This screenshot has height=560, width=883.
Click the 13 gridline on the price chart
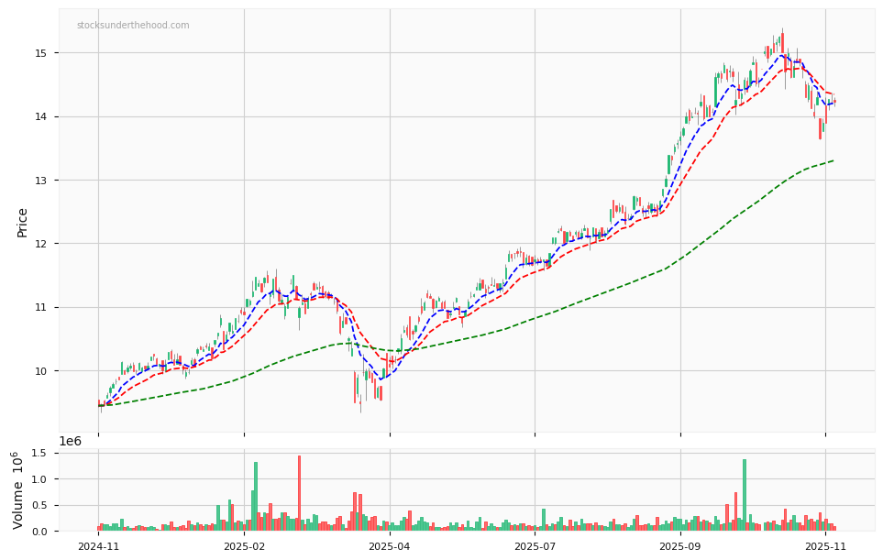tap(458, 180)
